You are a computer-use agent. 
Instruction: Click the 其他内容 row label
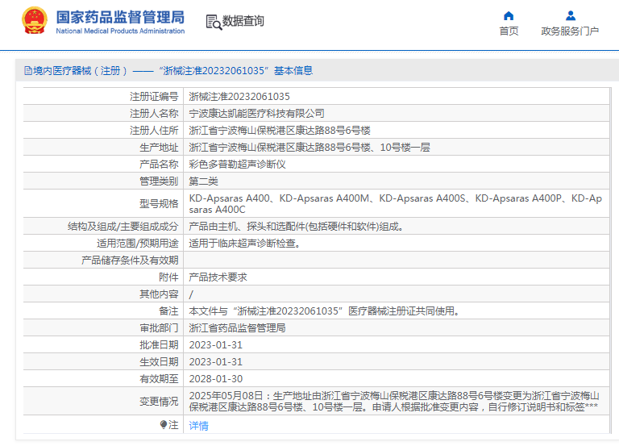pos(159,294)
